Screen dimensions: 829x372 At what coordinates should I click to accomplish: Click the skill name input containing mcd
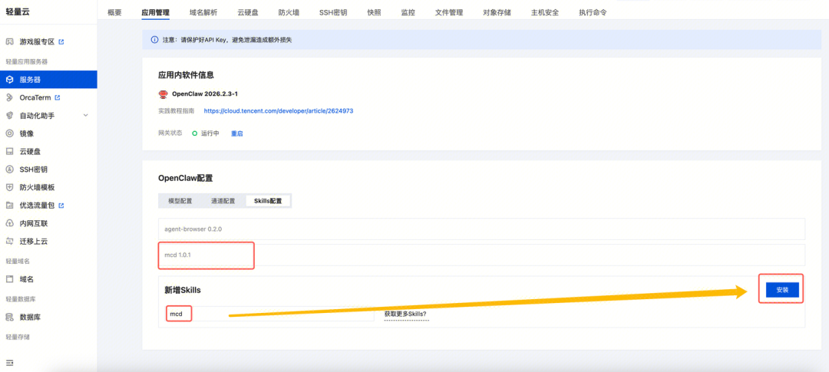[270, 314]
